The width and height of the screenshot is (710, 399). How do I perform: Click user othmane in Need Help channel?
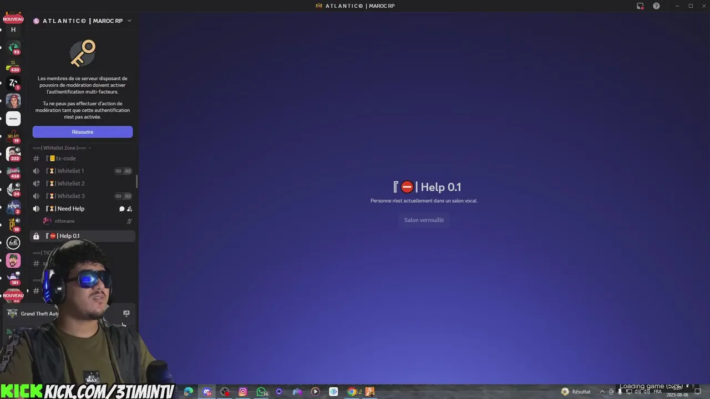click(x=88, y=221)
